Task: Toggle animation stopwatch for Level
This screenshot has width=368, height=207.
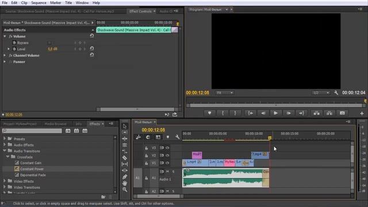Action: coord(14,49)
